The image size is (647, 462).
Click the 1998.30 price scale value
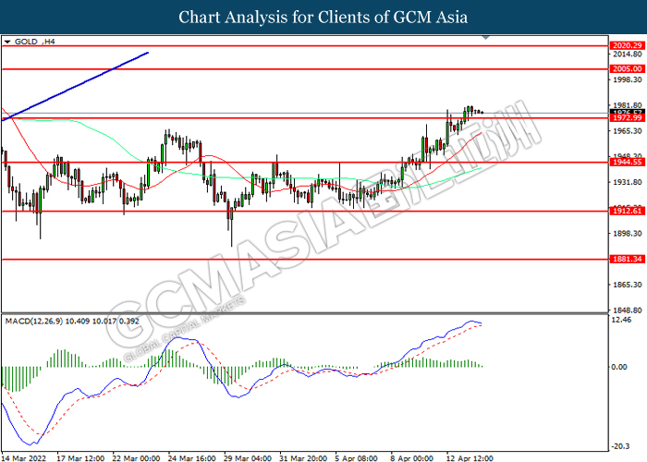[628, 79]
